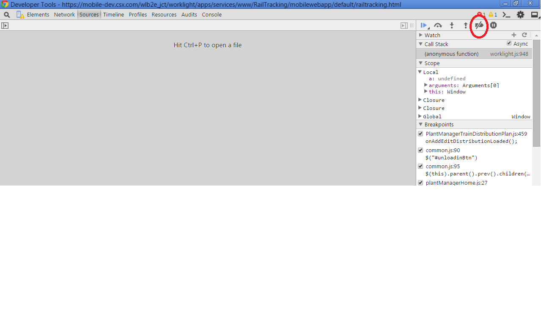Click the a: undefined variable
This screenshot has width=541, height=320.
pos(447,79)
